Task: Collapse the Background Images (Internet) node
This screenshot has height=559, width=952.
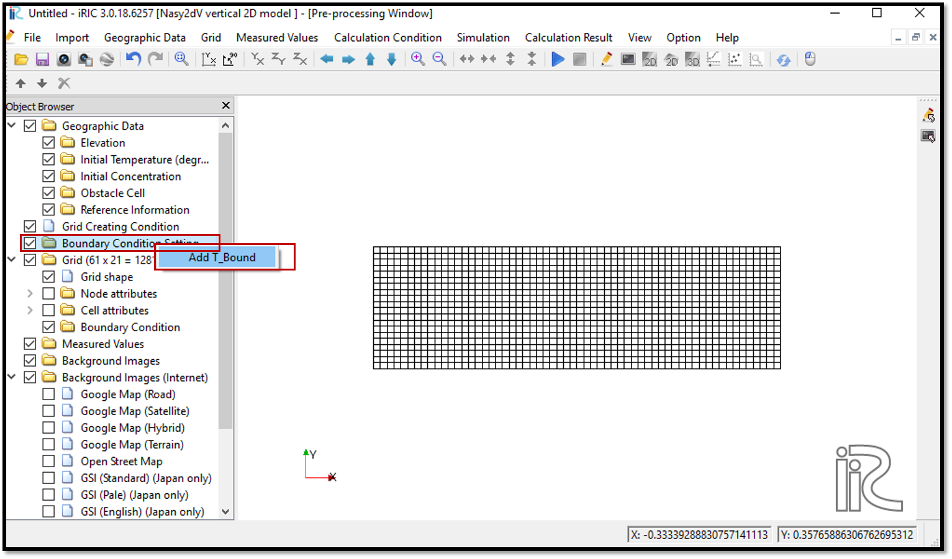Action: pyautogui.click(x=12, y=377)
